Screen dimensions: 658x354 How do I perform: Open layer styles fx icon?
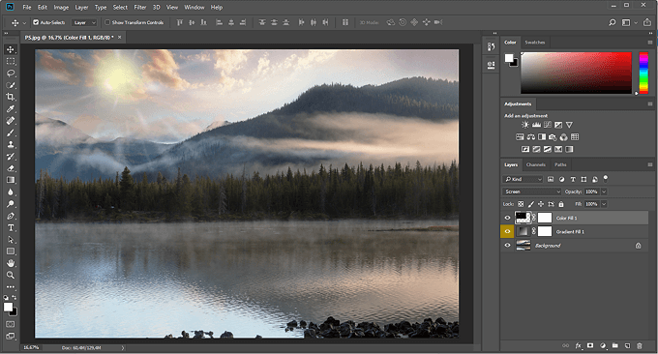[x=579, y=345]
